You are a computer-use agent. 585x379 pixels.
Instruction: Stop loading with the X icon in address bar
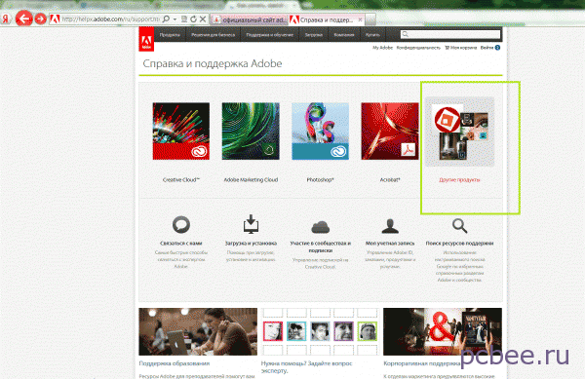[x=203, y=19]
